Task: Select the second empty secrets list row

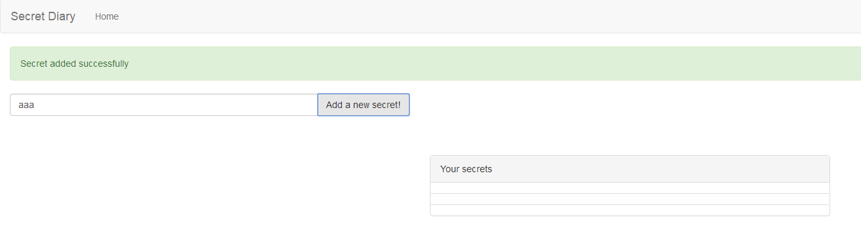Action: [x=630, y=199]
